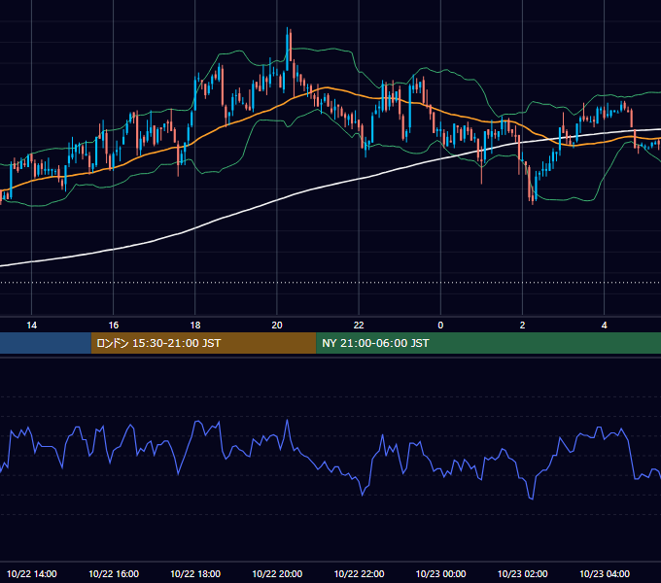The width and height of the screenshot is (661, 583).
Task: Click the 10/22 18:00 date label
Action: [195, 573]
